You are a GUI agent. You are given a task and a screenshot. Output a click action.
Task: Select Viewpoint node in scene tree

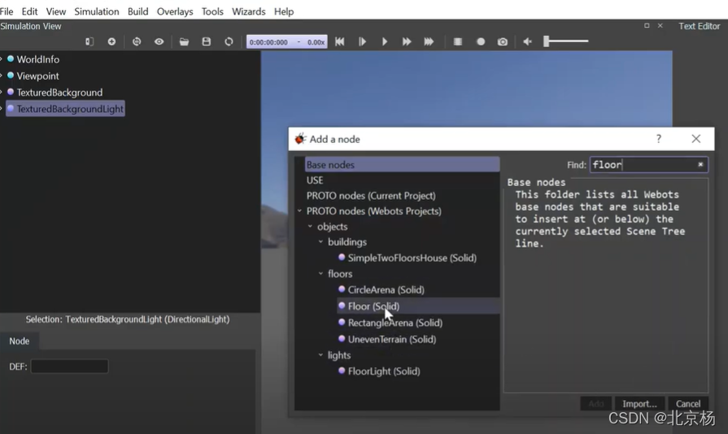click(37, 76)
